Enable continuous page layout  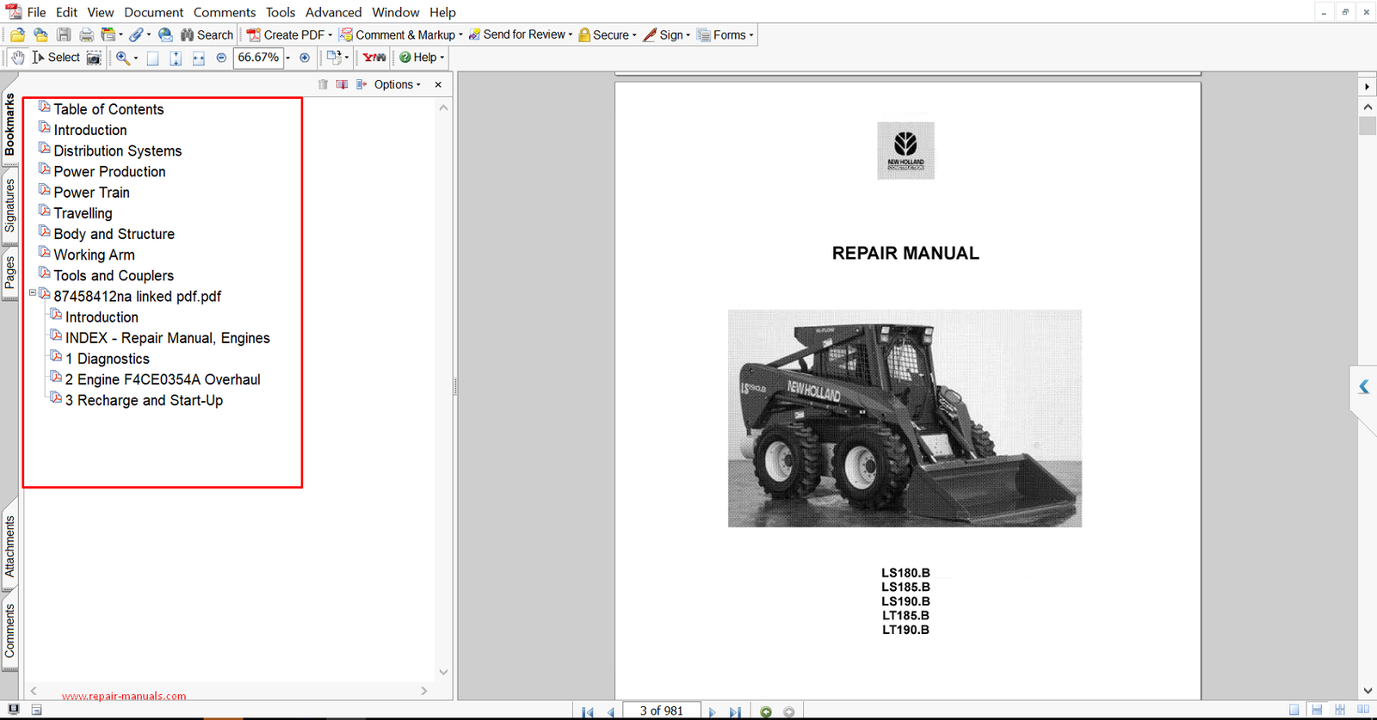pyautogui.click(x=1317, y=710)
